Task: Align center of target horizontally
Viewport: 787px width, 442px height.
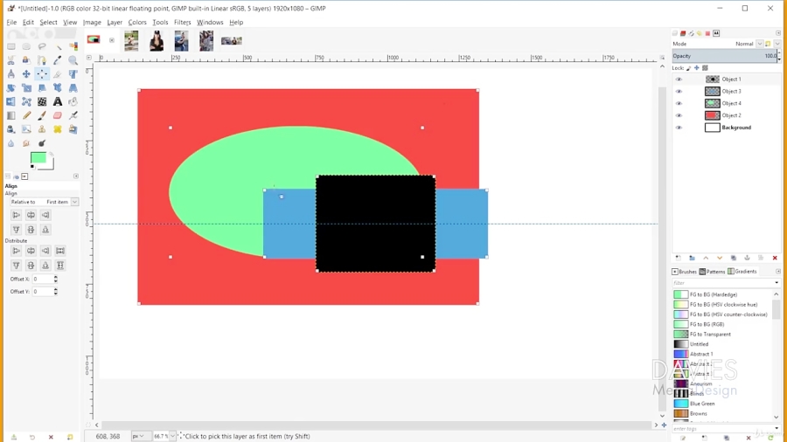Action: click(x=31, y=215)
